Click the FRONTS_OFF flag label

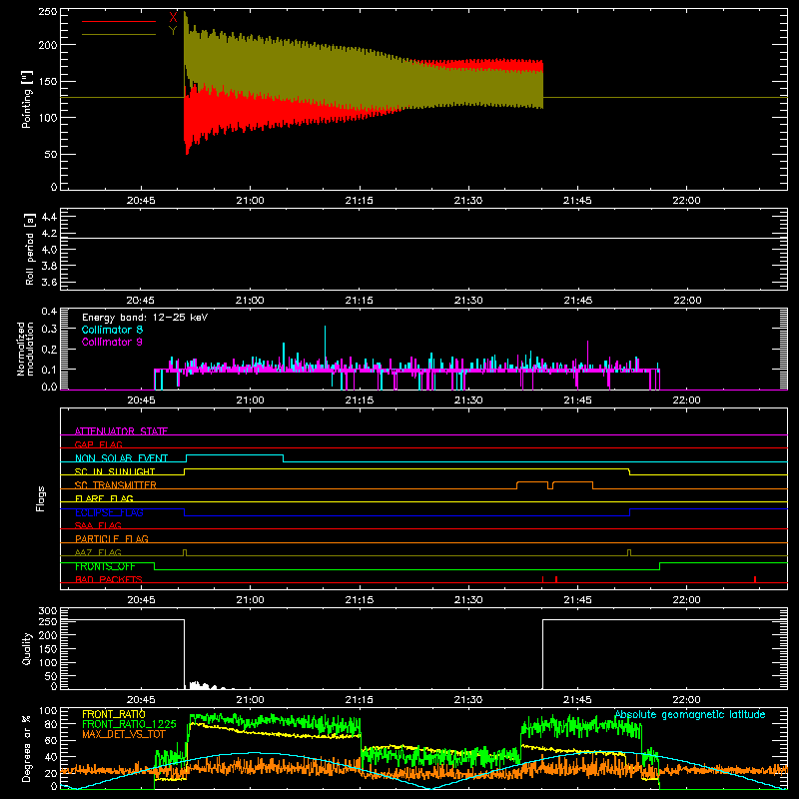[105, 566]
